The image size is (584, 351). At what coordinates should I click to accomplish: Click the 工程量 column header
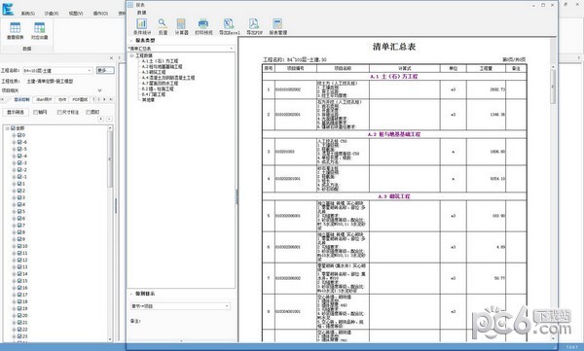point(486,68)
